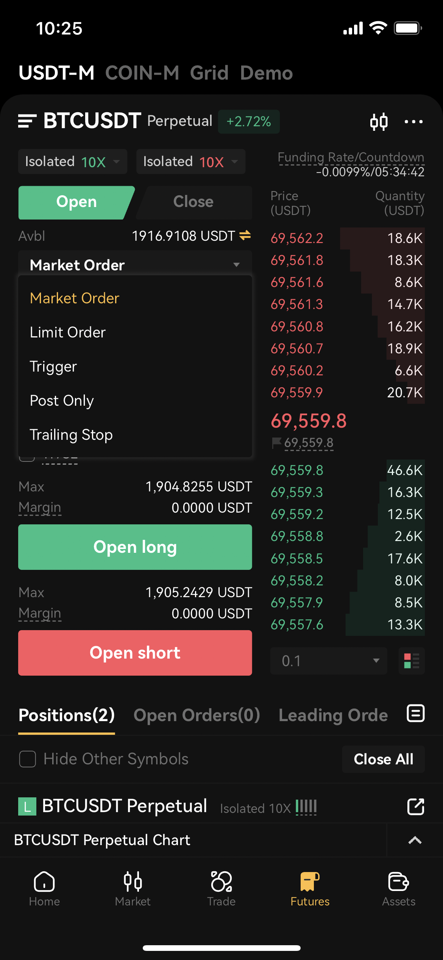Share the BTCUSDT Perpetual position

click(415, 806)
